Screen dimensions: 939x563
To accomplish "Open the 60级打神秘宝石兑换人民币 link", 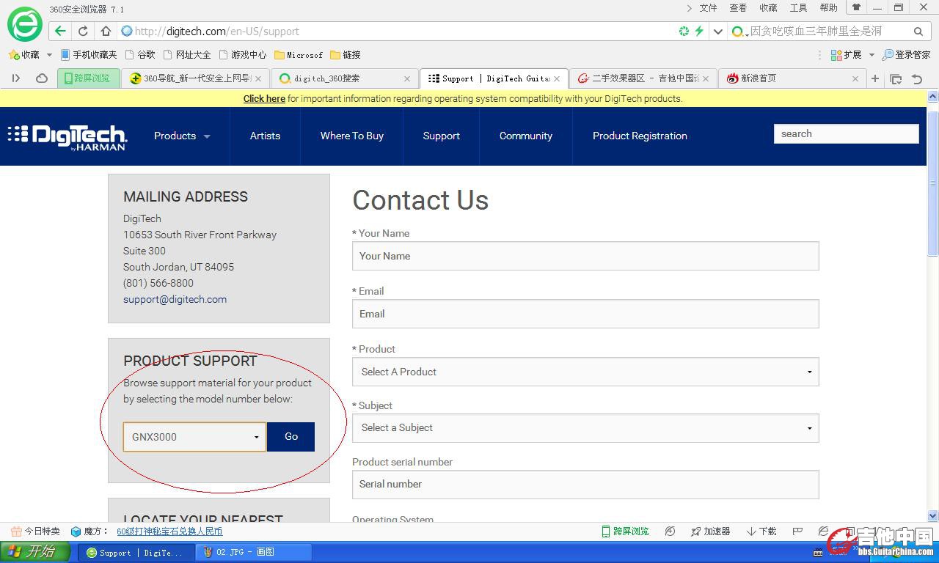I will (x=169, y=531).
